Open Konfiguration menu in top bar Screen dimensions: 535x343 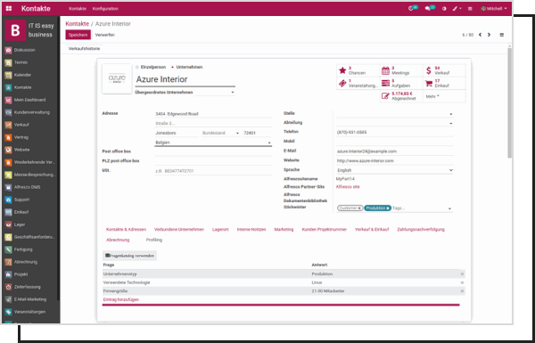pyautogui.click(x=105, y=9)
